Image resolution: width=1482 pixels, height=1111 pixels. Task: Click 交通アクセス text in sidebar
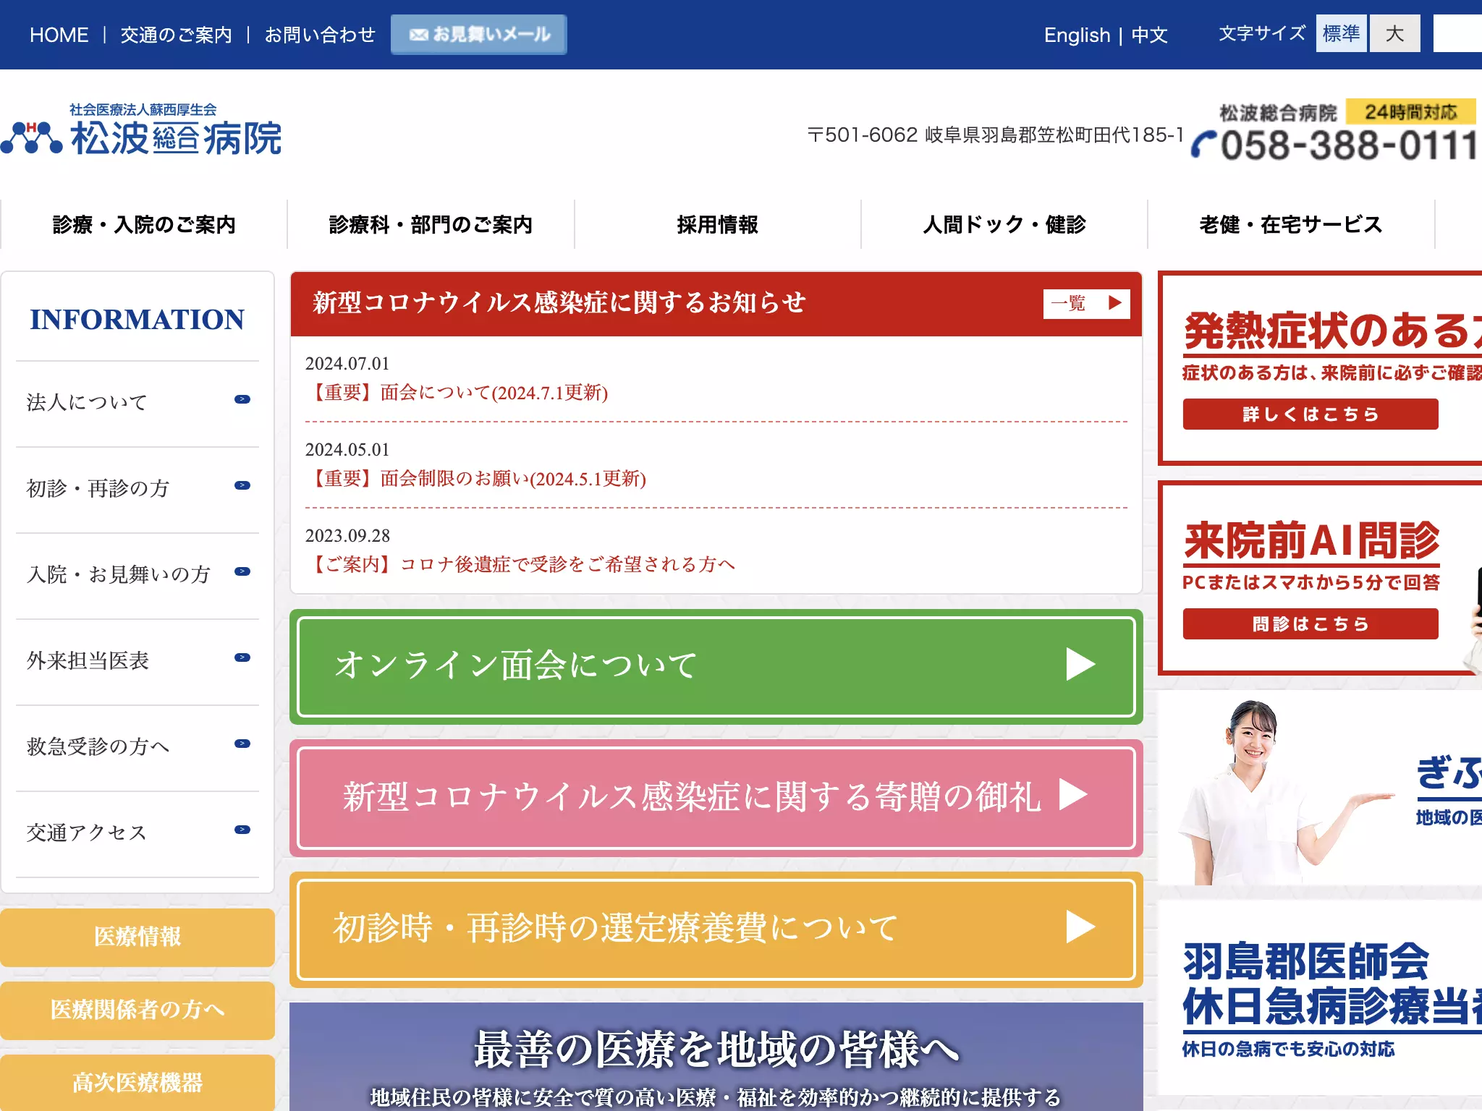pyautogui.click(x=87, y=833)
